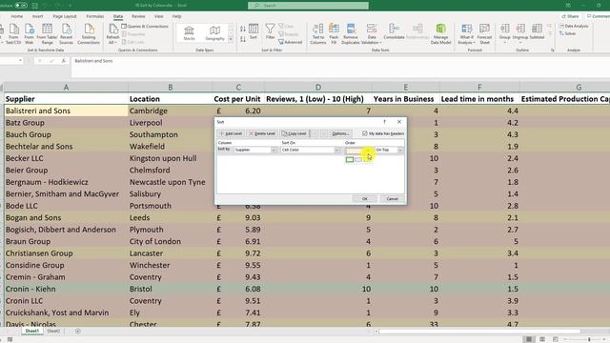Choose the middle grey color swatch
The image size is (610, 343).
tap(358, 159)
